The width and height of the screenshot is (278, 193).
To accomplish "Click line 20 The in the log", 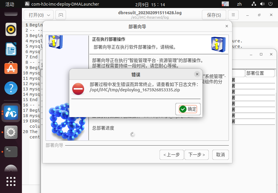I will 33,132.
